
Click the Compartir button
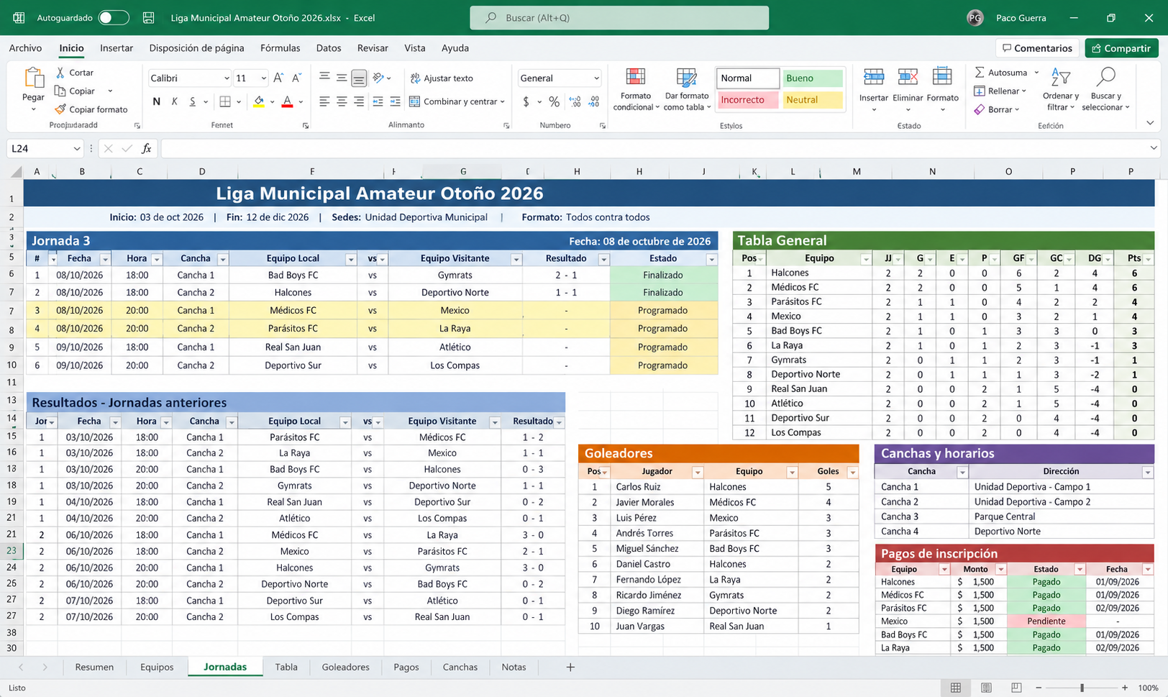click(1121, 48)
